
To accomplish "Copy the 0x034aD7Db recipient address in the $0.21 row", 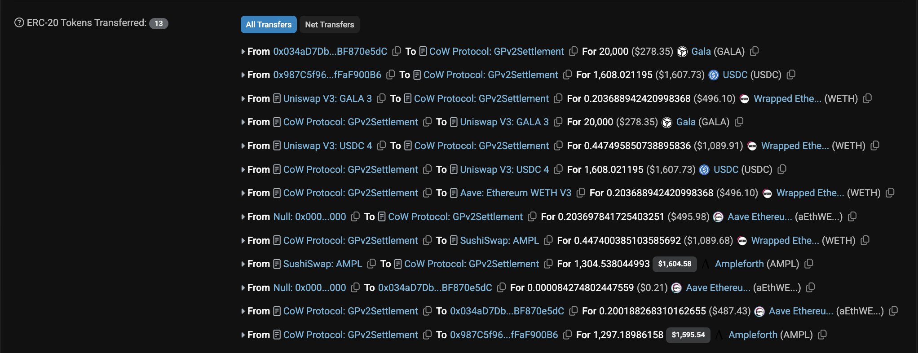I will click(501, 287).
